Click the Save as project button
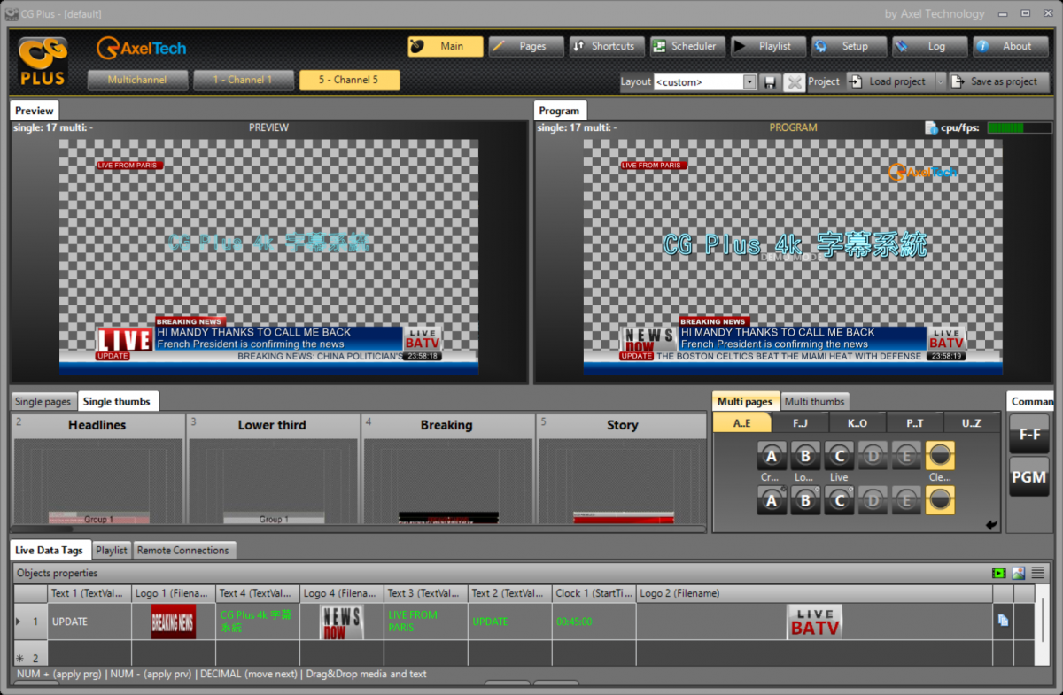Image resolution: width=1063 pixels, height=695 pixels. point(998,81)
